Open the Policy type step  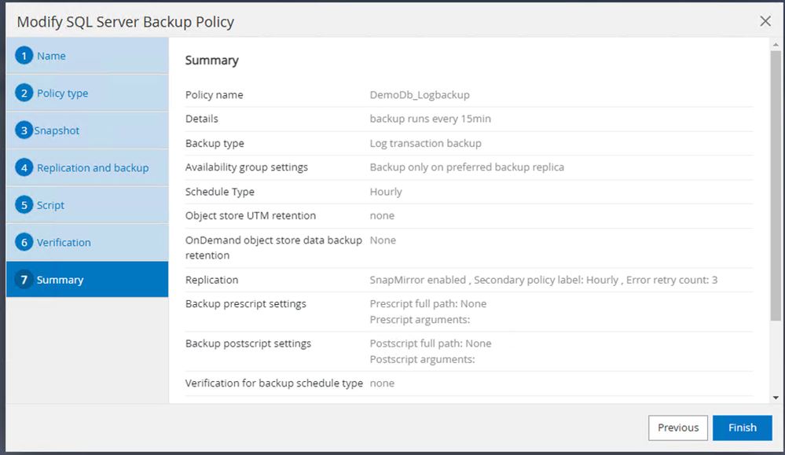coord(63,94)
